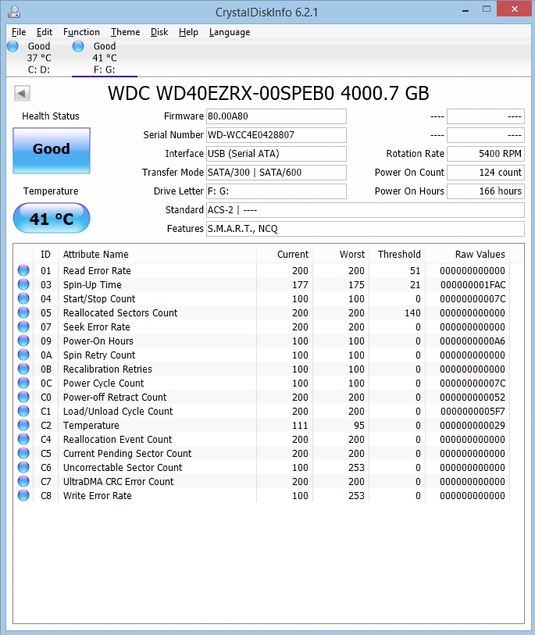Click status orb for Read Error Rate
The width and height of the screenshot is (535, 635).
coord(23,270)
